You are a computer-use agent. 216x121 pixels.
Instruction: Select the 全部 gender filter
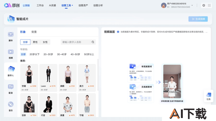(25, 42)
